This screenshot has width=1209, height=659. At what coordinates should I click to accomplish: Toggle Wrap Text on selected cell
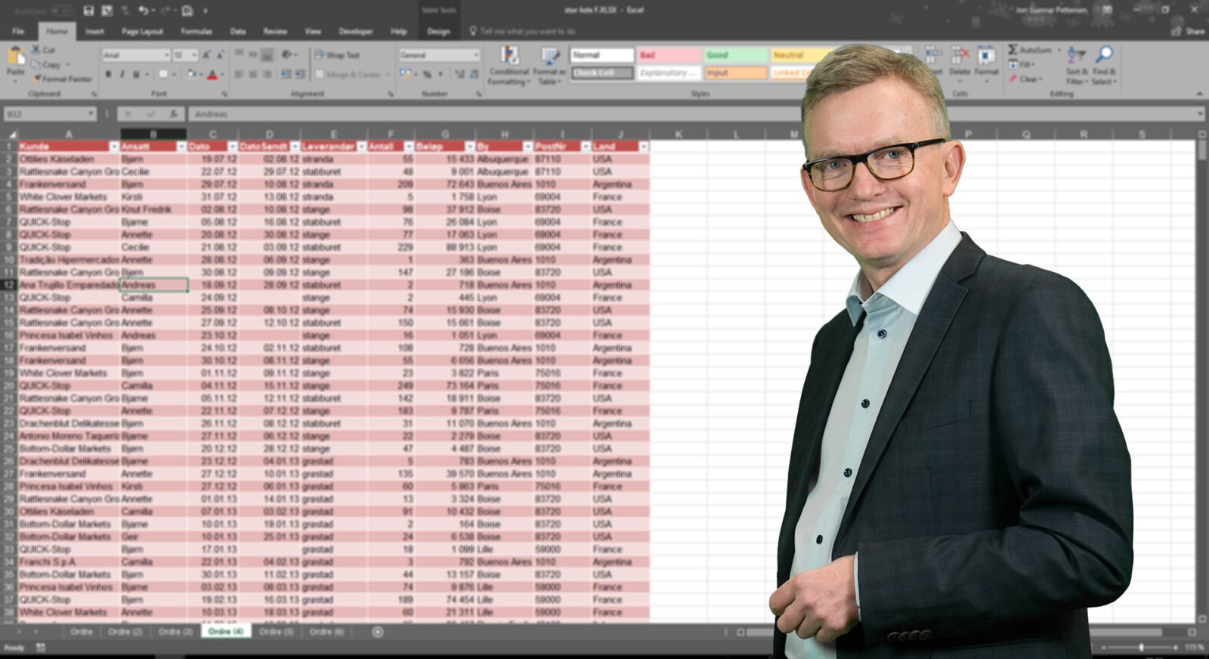337,55
